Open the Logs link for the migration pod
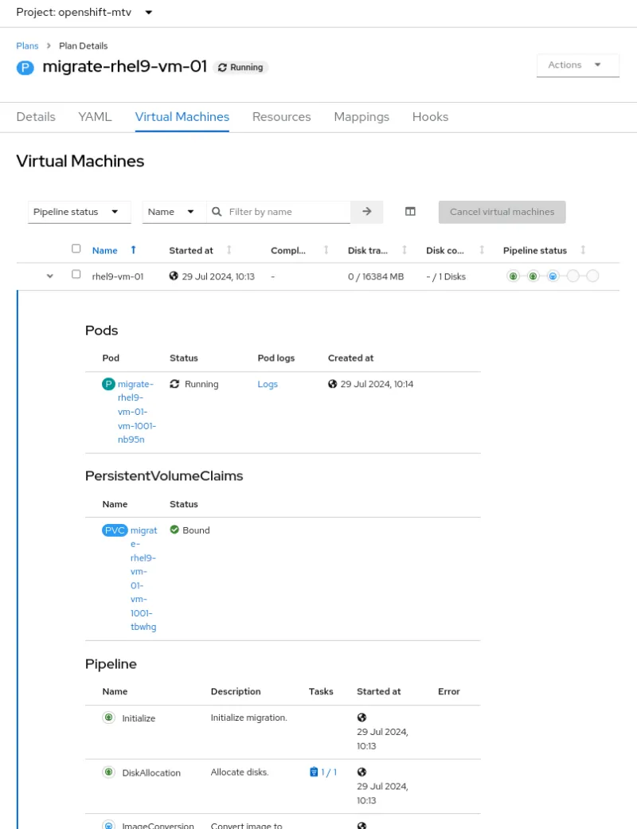The height and width of the screenshot is (829, 637). (x=268, y=384)
